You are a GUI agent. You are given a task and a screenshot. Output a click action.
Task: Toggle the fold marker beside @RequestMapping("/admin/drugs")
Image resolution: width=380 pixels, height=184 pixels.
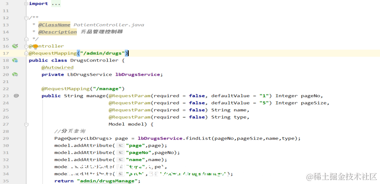click(x=26, y=53)
